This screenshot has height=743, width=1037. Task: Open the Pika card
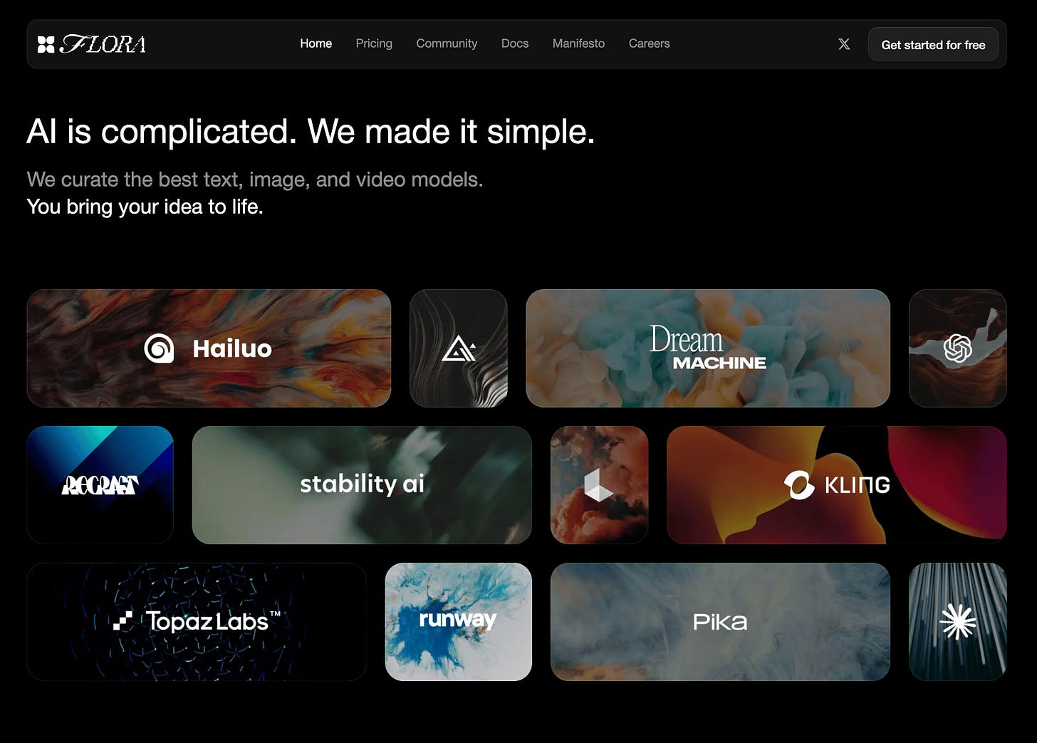(x=720, y=622)
